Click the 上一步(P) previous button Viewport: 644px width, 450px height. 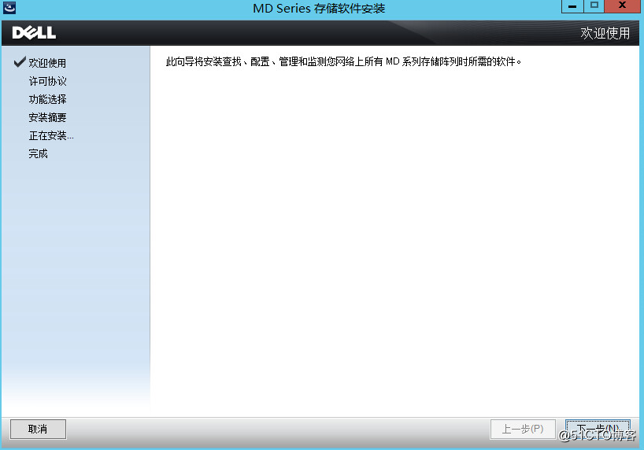523,429
